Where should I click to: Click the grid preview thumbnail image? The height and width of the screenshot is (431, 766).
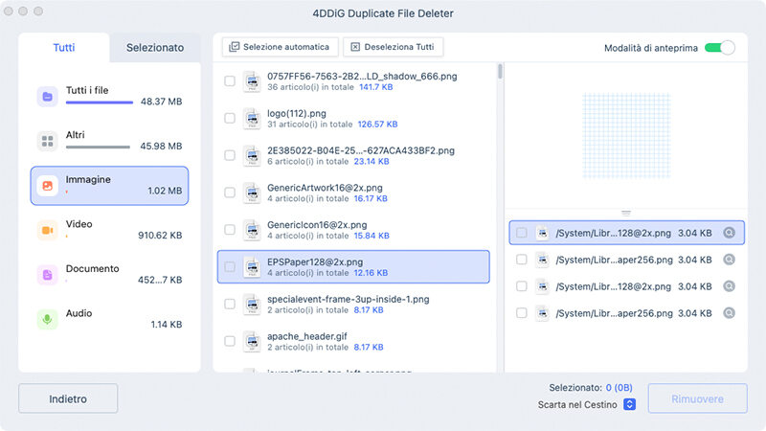[x=626, y=132]
